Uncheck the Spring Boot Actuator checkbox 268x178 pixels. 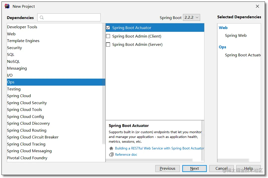pyautogui.click(x=108, y=28)
